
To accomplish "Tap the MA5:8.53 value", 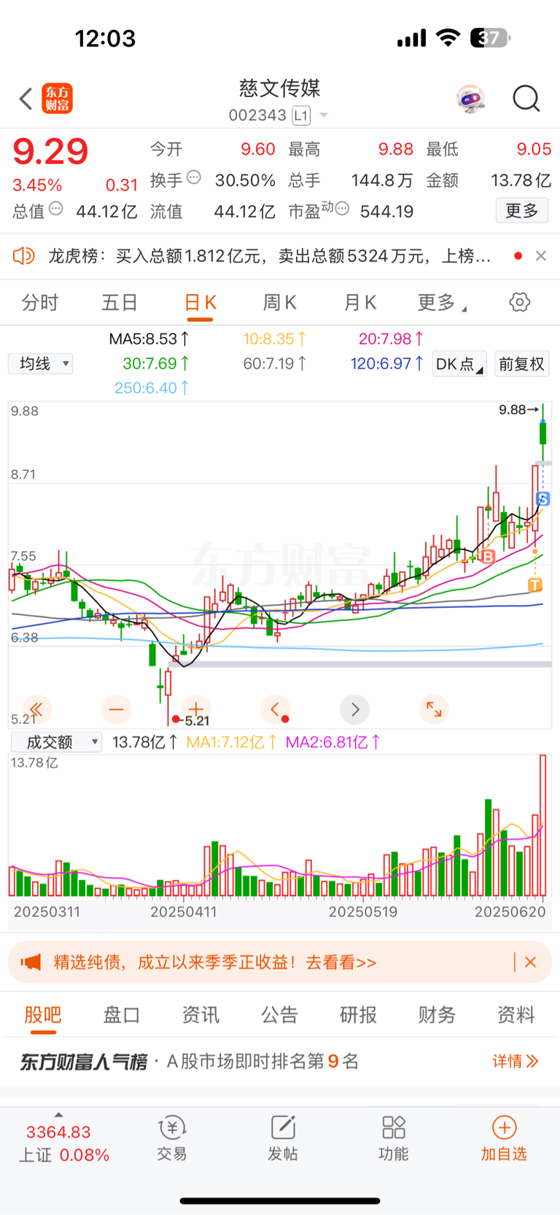I will [x=149, y=339].
